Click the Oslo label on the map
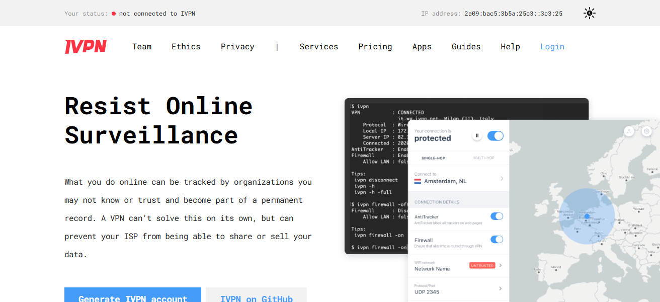660x302 pixels. point(604,174)
